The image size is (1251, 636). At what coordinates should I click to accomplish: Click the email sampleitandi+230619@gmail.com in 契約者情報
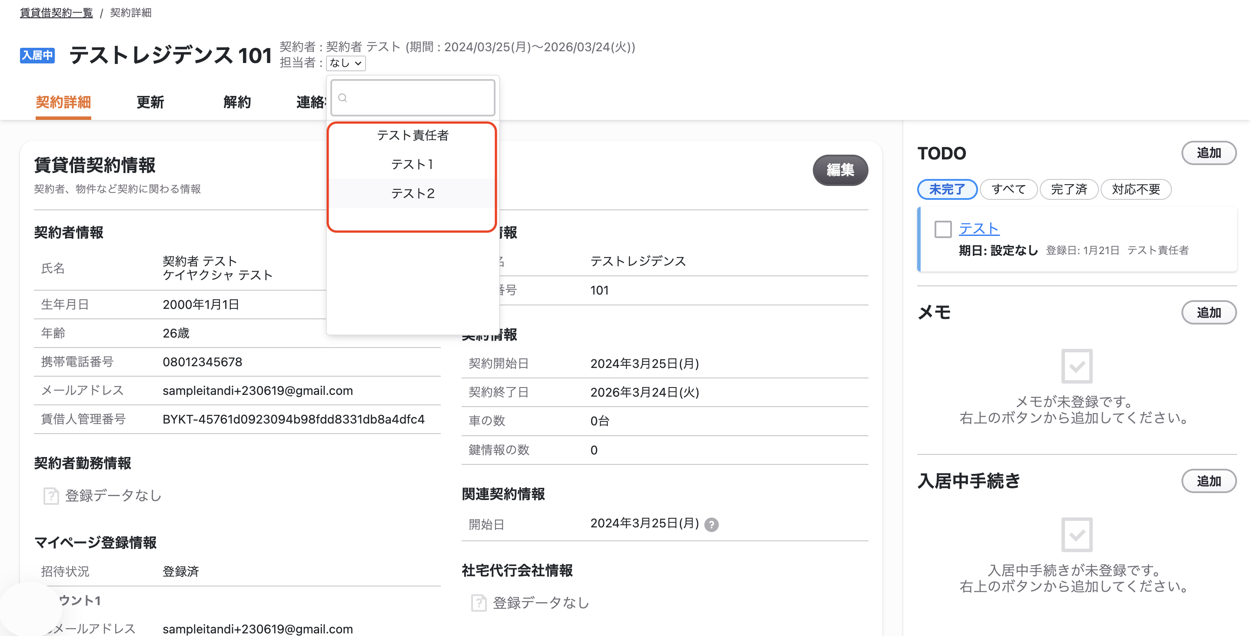(257, 391)
